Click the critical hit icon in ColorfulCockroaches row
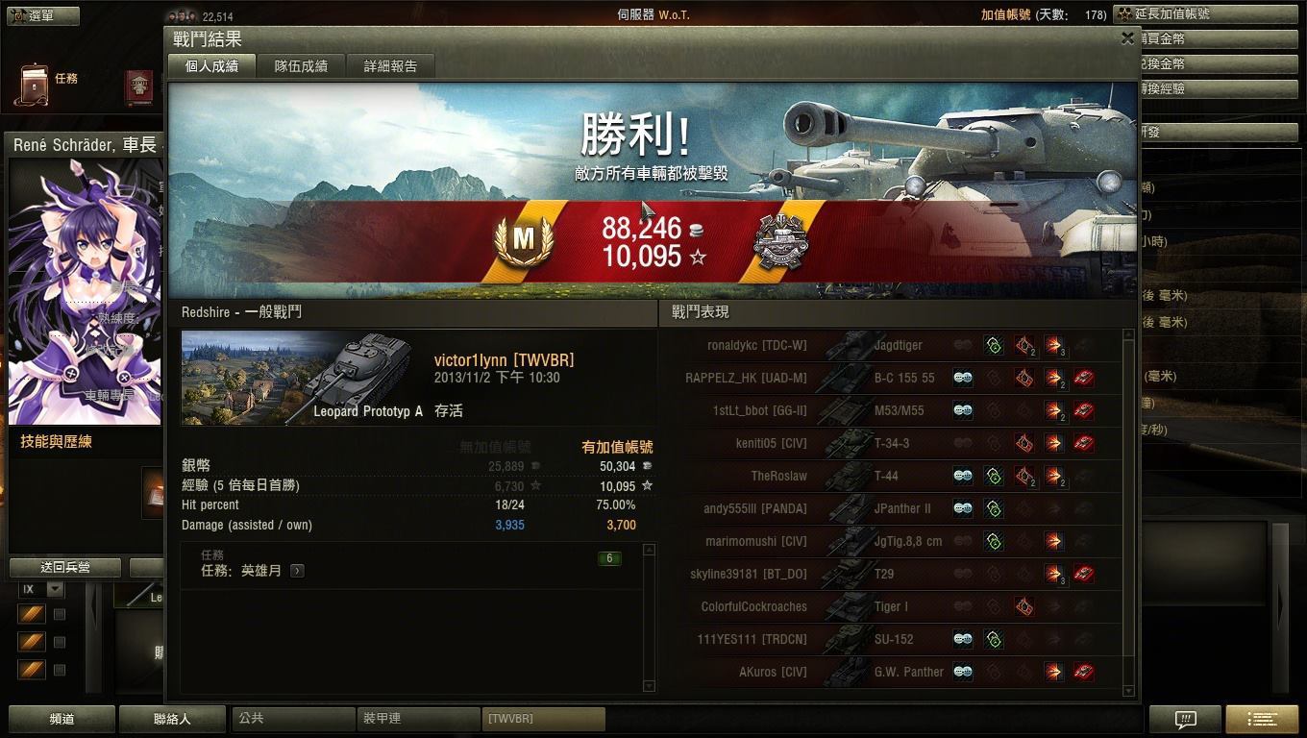This screenshot has height=738, width=1307. coord(1023,606)
